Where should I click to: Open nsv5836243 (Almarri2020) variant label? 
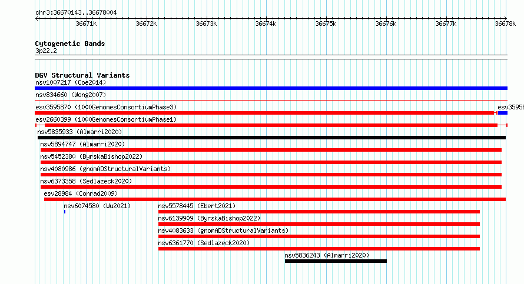pos(327,255)
